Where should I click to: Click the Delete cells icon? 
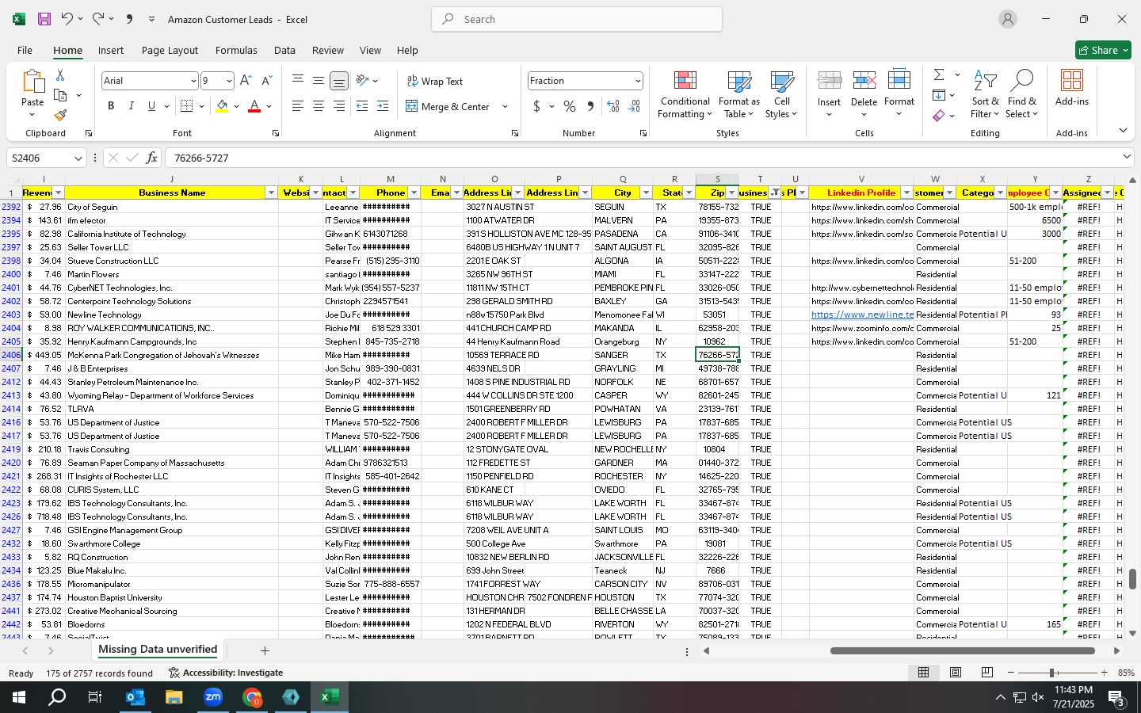(x=864, y=81)
